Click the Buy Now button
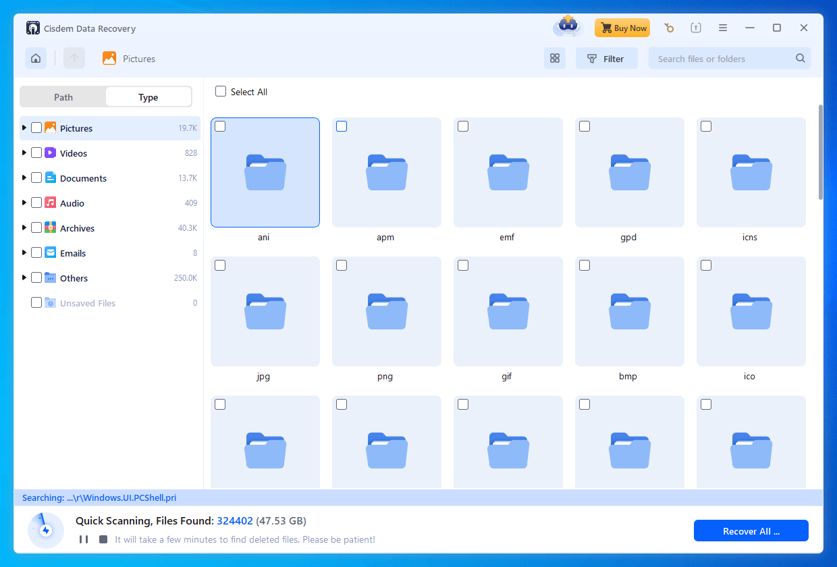This screenshot has height=567, width=837. pyautogui.click(x=622, y=28)
